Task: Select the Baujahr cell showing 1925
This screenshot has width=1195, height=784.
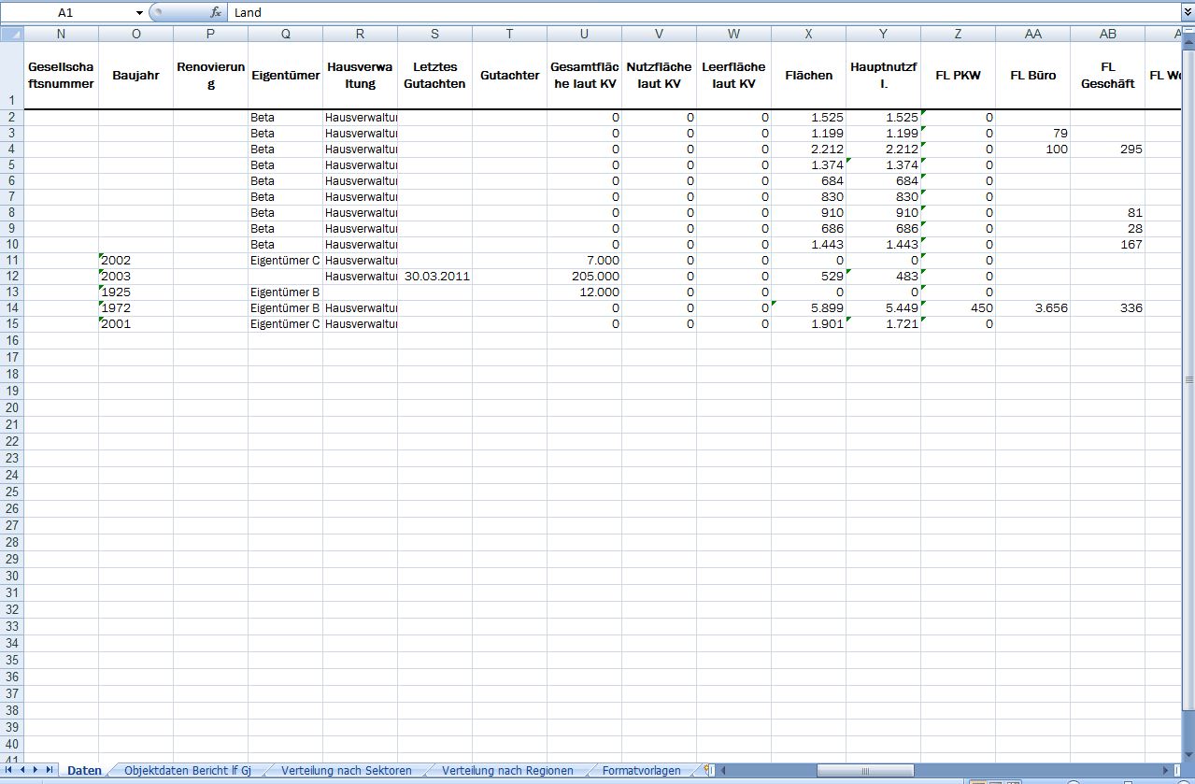Action: click(x=136, y=292)
